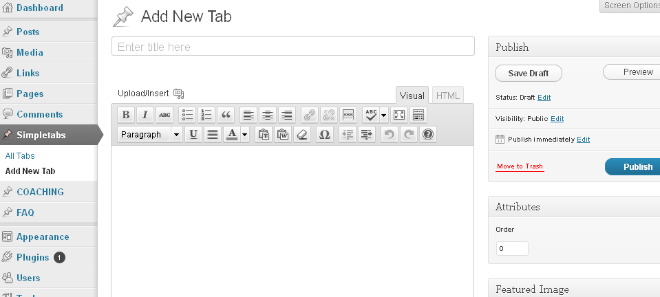Open the spellcheck language dropdown arrow

(383, 114)
